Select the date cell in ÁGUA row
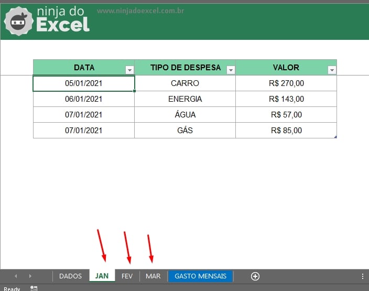The width and height of the screenshot is (369, 291). 84,115
